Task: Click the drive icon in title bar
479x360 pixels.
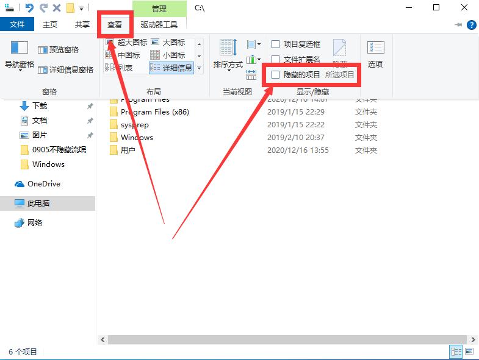Action: click(x=10, y=8)
